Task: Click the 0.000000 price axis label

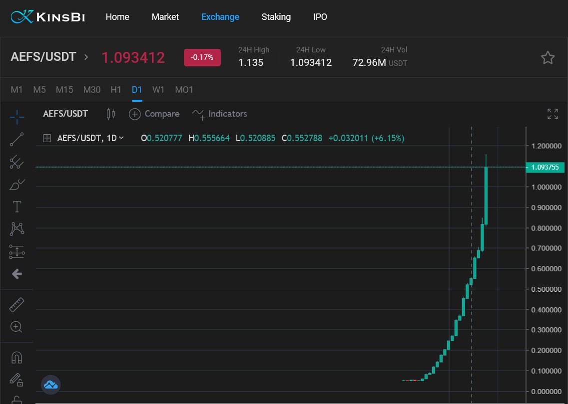Action: coord(546,392)
